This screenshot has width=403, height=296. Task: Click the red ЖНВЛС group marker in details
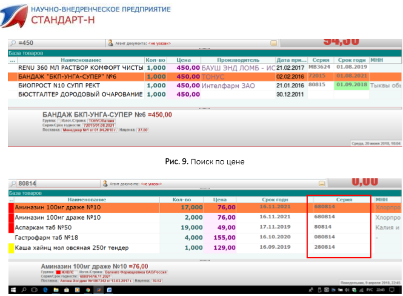(58, 272)
